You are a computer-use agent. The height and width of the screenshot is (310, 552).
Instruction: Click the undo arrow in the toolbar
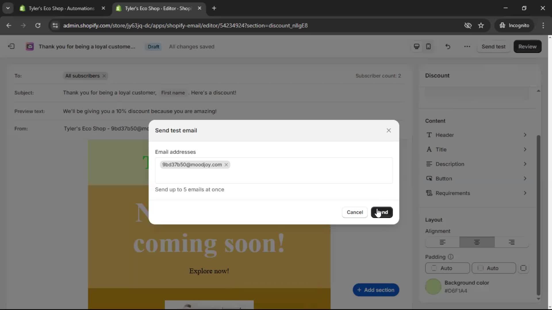point(448,46)
